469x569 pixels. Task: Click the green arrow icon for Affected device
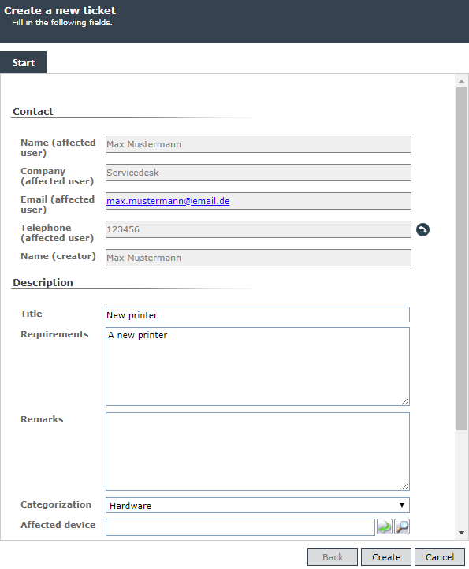385,526
